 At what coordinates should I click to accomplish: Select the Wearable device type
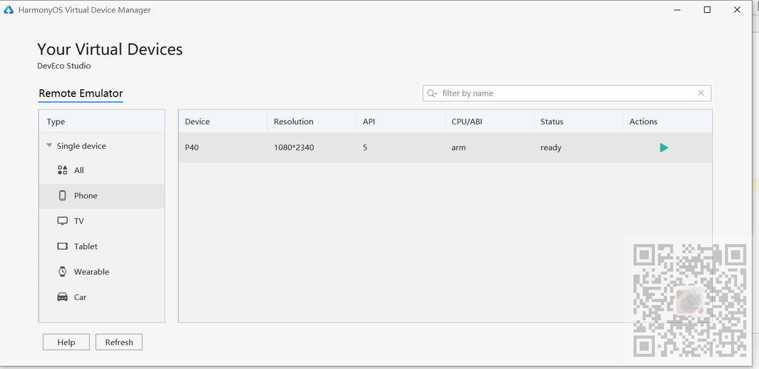coord(102,272)
